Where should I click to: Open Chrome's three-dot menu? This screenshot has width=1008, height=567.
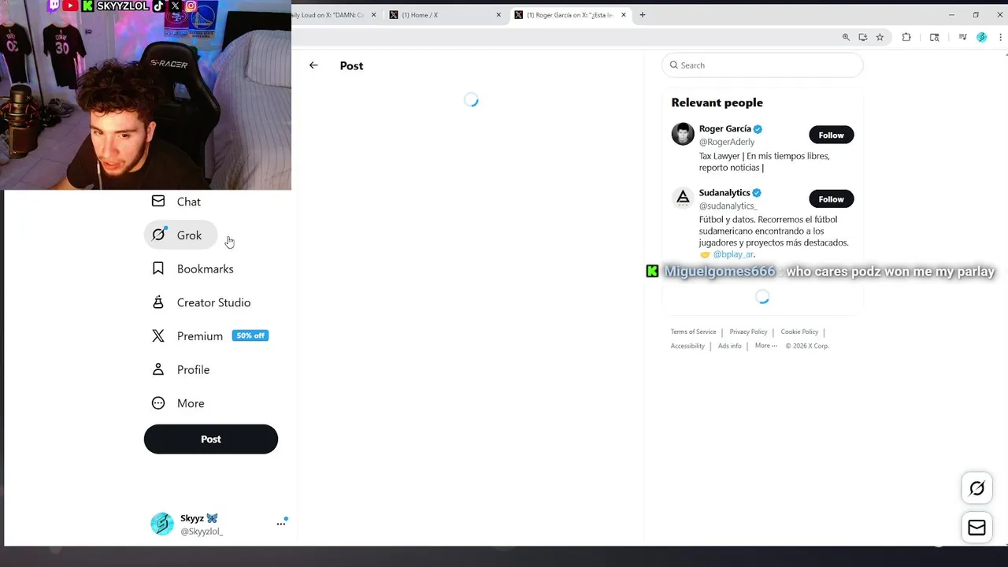pyautogui.click(x=1000, y=37)
